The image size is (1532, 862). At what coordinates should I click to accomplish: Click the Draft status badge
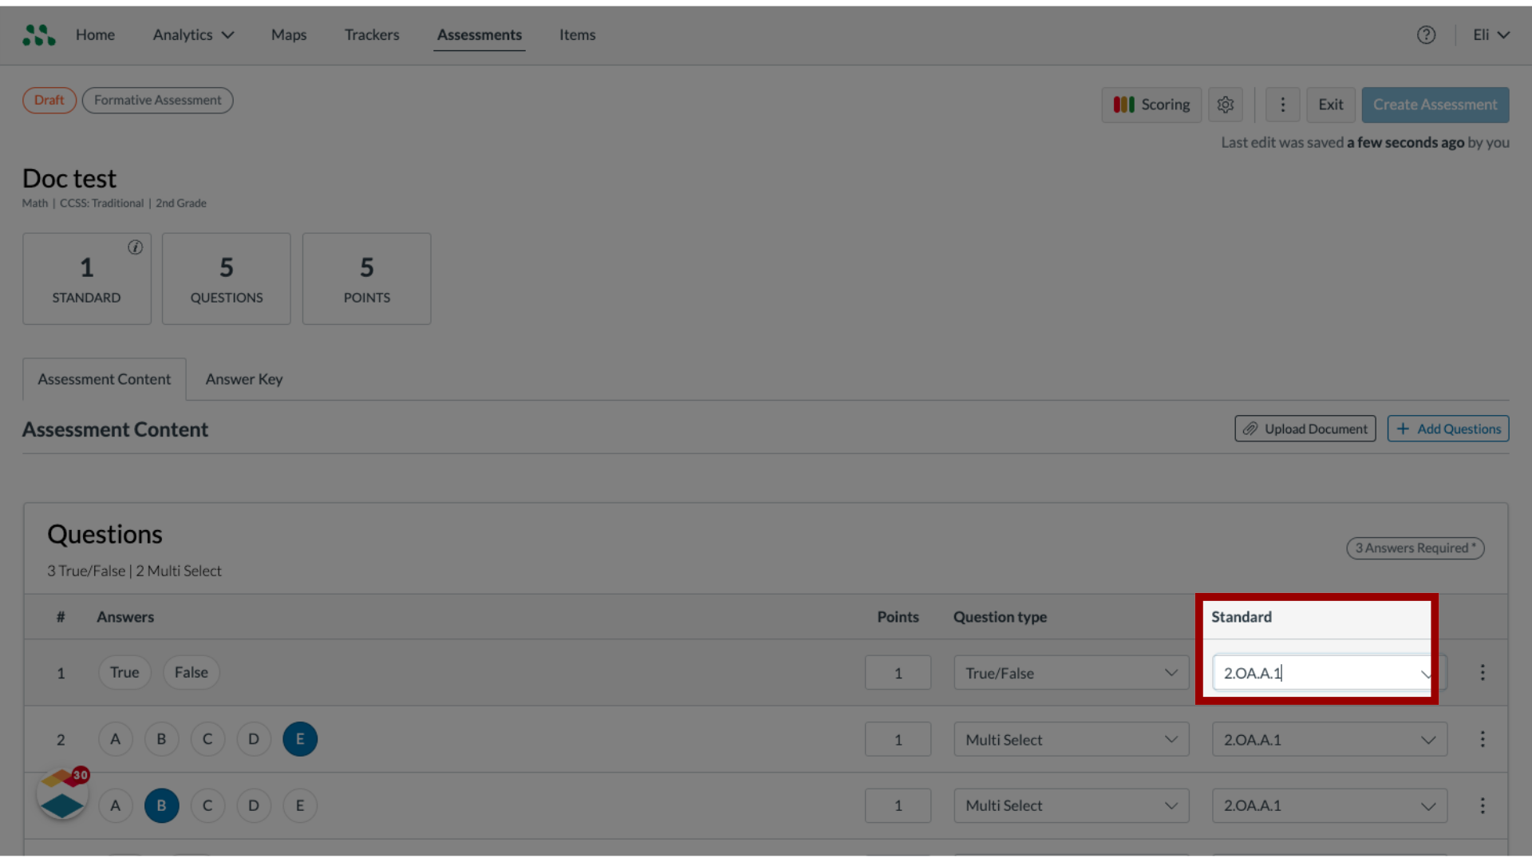click(49, 101)
